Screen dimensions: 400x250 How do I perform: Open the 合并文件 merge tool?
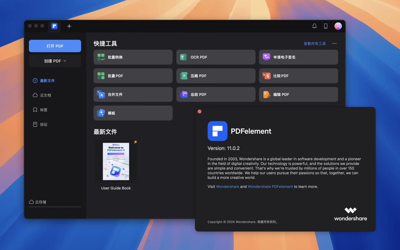(x=133, y=94)
